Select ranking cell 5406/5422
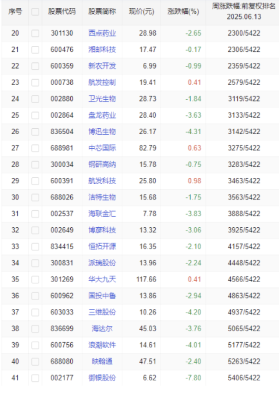279x397 pixels. [x=244, y=378]
